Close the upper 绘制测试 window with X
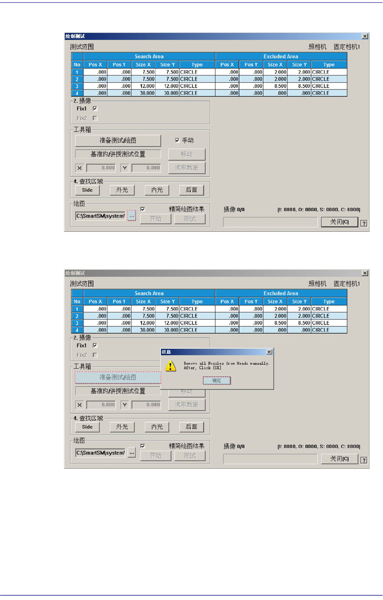The height and width of the screenshot is (600, 383). (365, 36)
